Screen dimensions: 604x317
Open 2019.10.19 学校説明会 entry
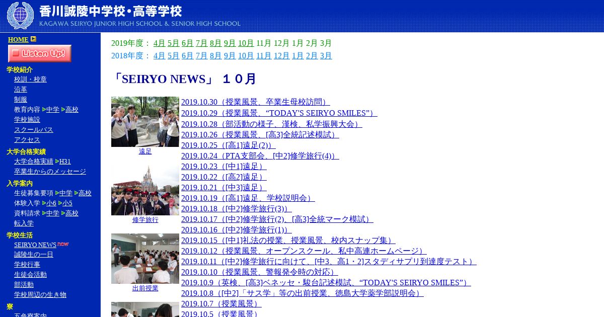click(248, 198)
